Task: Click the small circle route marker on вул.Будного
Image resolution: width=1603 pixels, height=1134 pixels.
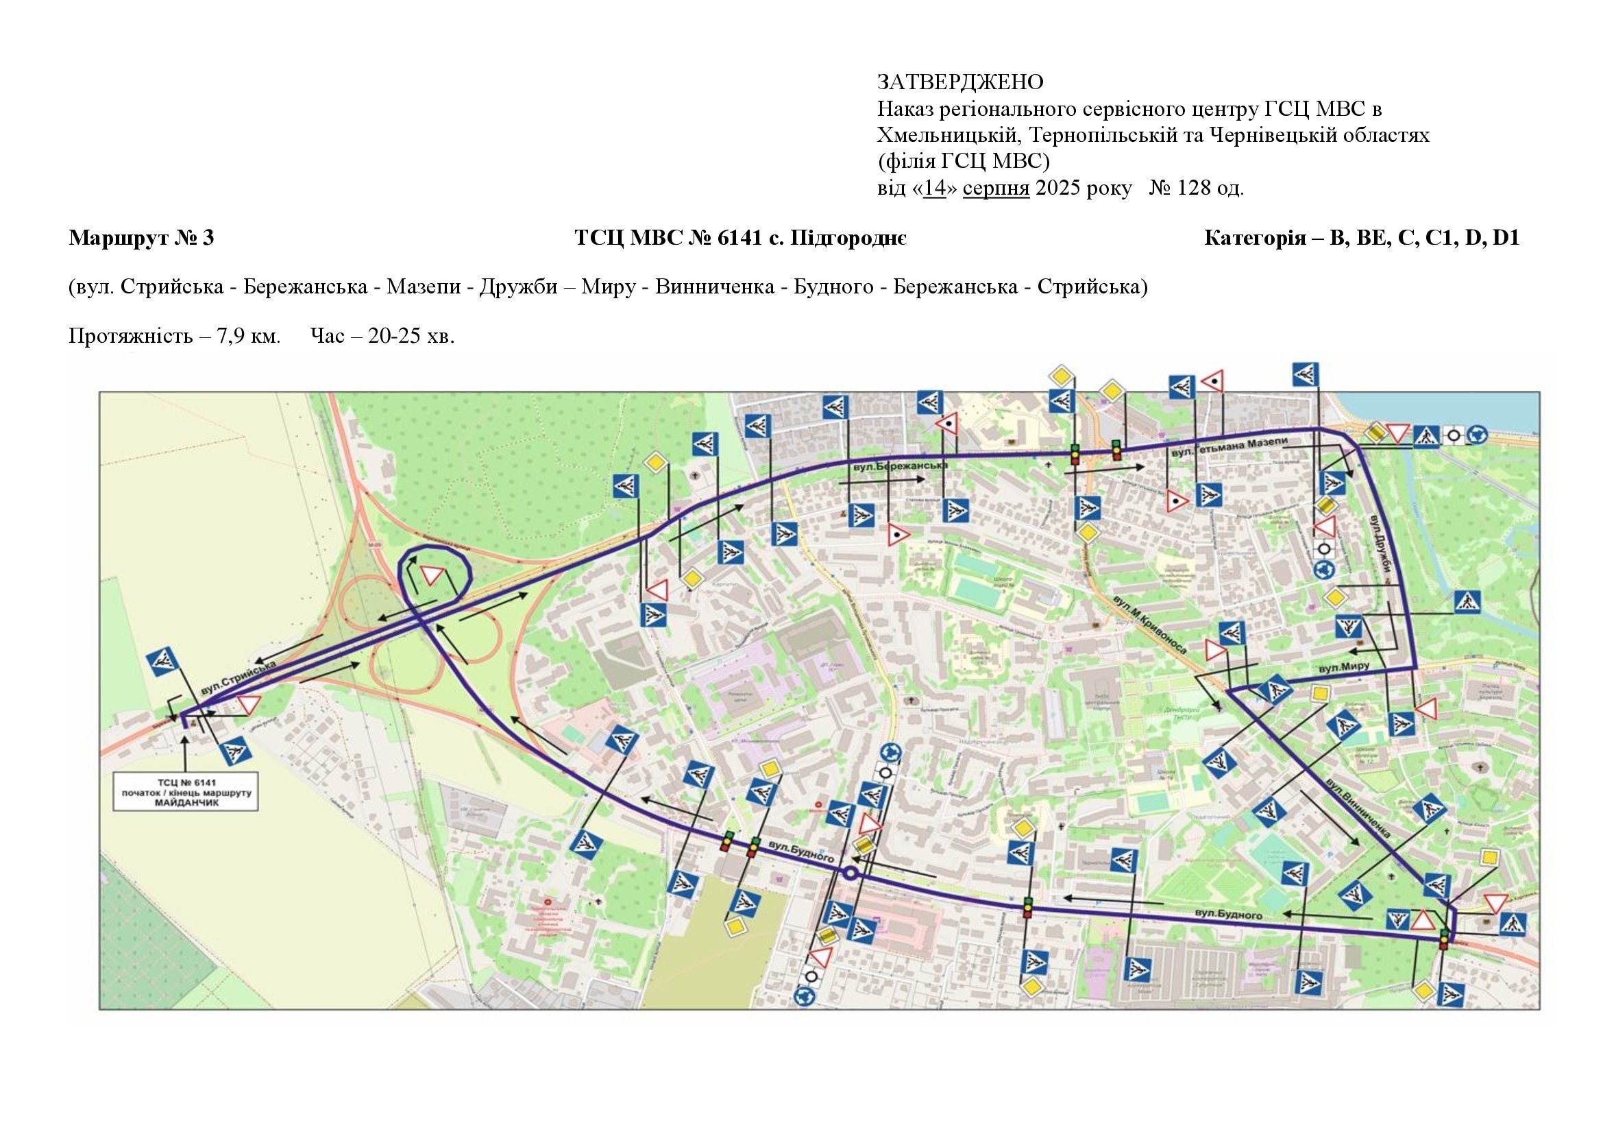Action: click(x=849, y=873)
